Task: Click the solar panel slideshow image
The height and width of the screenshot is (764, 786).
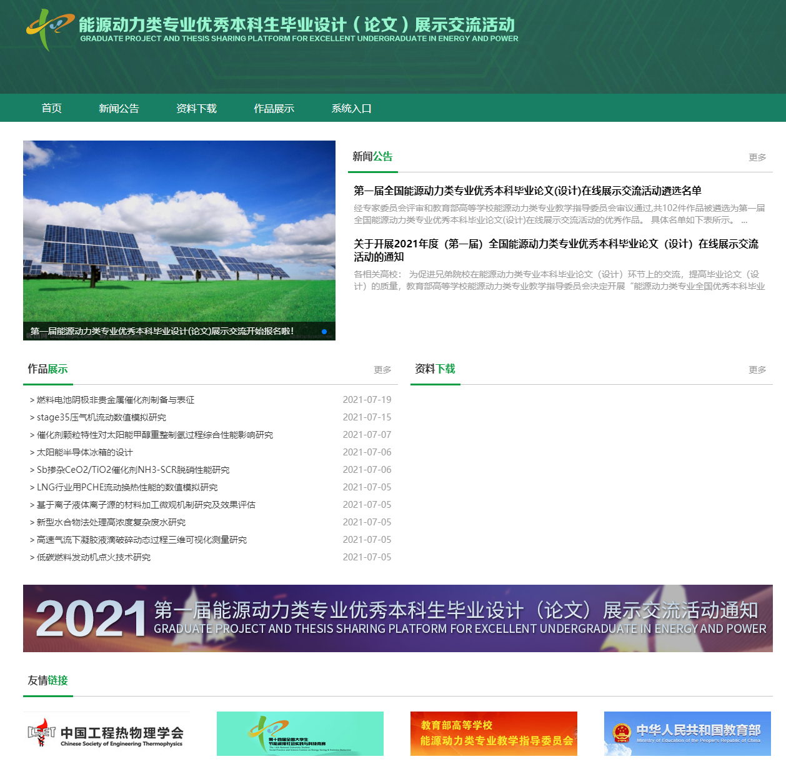Action: click(179, 231)
